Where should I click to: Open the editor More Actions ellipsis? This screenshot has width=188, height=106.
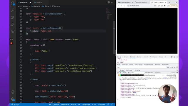click(x=112, y=2)
